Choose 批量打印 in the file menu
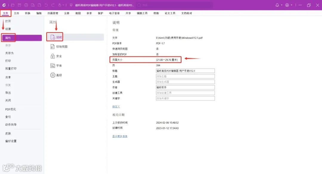The width and height of the screenshot is (322, 174). 11,69
